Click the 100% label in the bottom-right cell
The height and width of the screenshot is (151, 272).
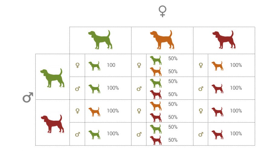pyautogui.click(x=236, y=133)
